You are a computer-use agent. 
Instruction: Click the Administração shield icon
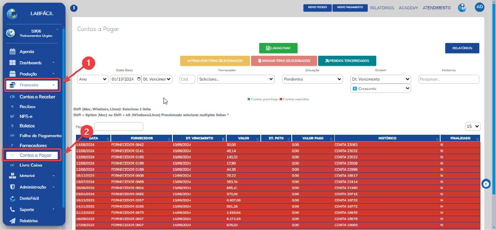point(12,187)
